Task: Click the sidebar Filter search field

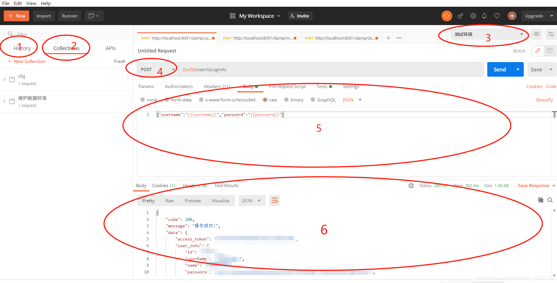Action: (x=67, y=34)
